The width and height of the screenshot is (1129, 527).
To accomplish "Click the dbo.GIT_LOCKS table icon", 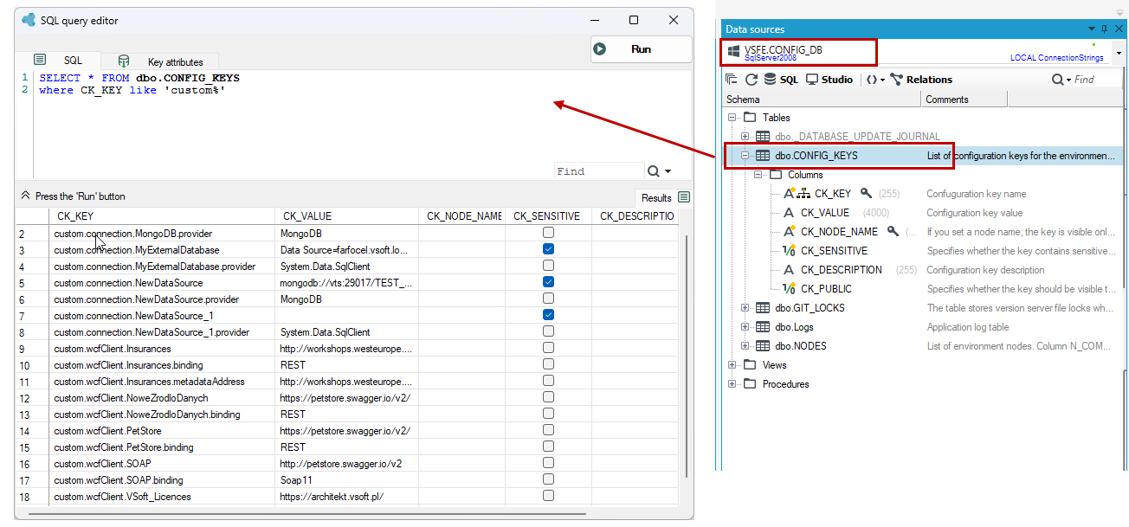I will coord(763,308).
